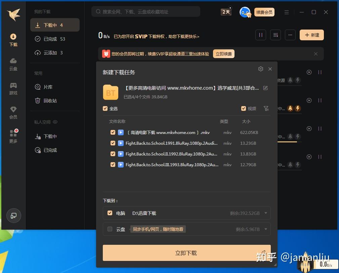Enable the 云盘 save destination checkbox

[110, 229]
